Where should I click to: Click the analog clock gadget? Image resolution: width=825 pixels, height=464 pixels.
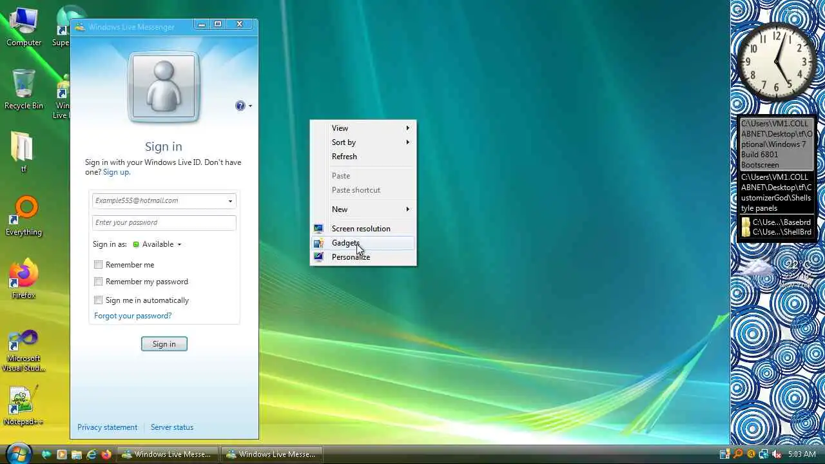tap(777, 62)
